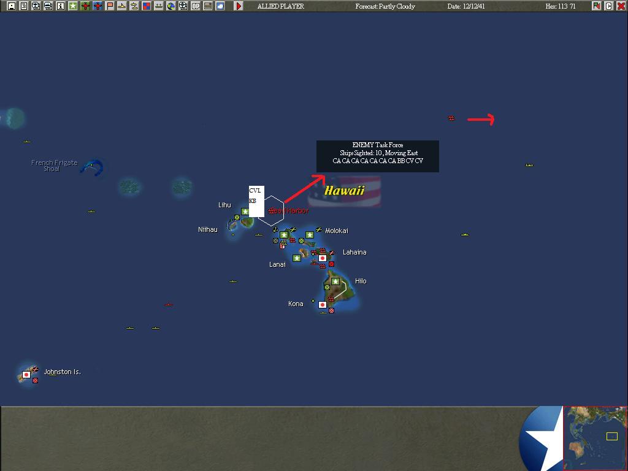Click the 'Hex: 113 71' readout
Screen dimensions: 628x471
(x=561, y=6)
